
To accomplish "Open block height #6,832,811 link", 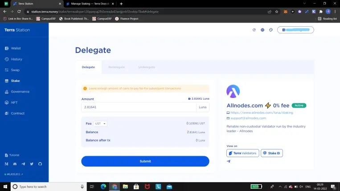I will [14, 174].
